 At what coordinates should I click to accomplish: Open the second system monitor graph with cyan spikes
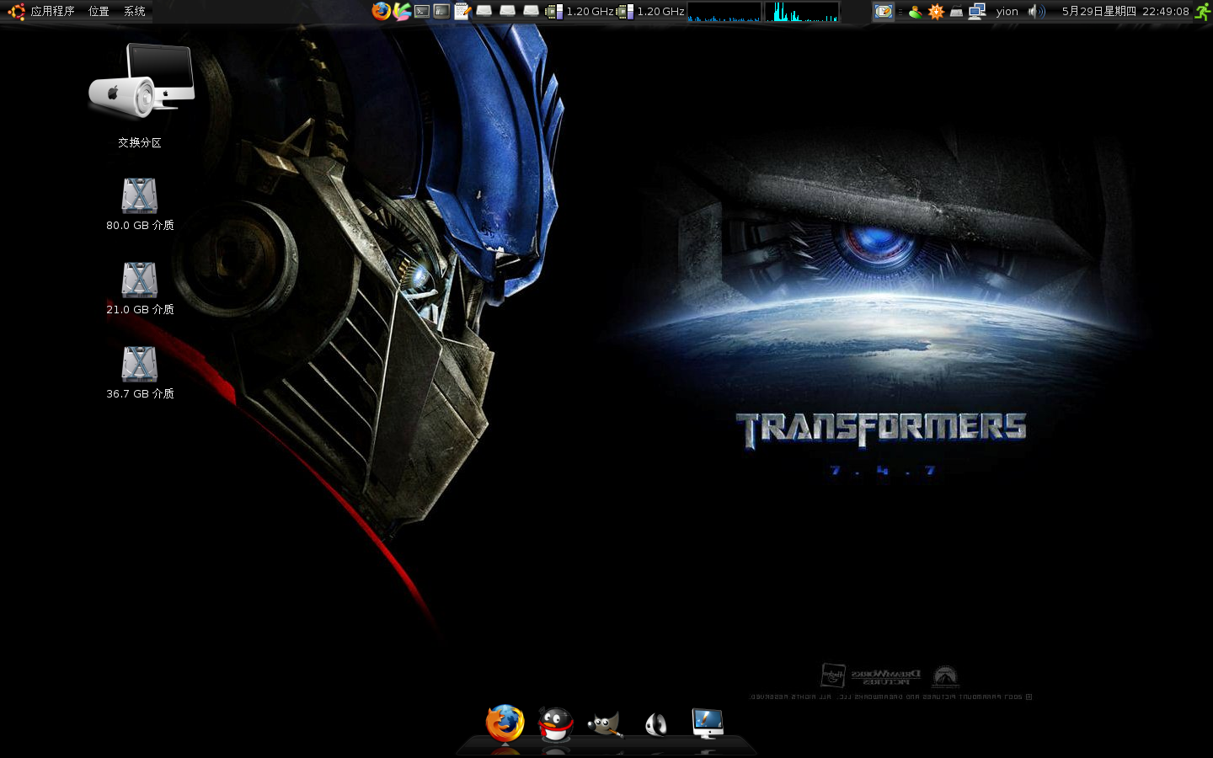coord(801,11)
